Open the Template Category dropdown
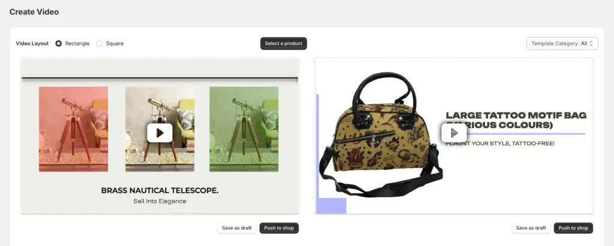Image resolution: width=614 pixels, height=246 pixels. coord(562,44)
